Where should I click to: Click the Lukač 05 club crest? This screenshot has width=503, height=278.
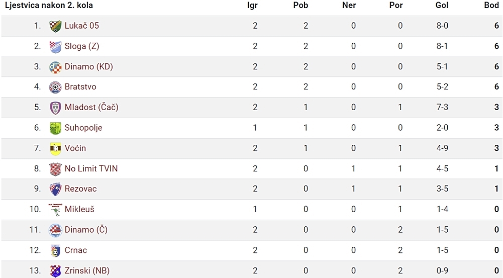tap(55, 26)
